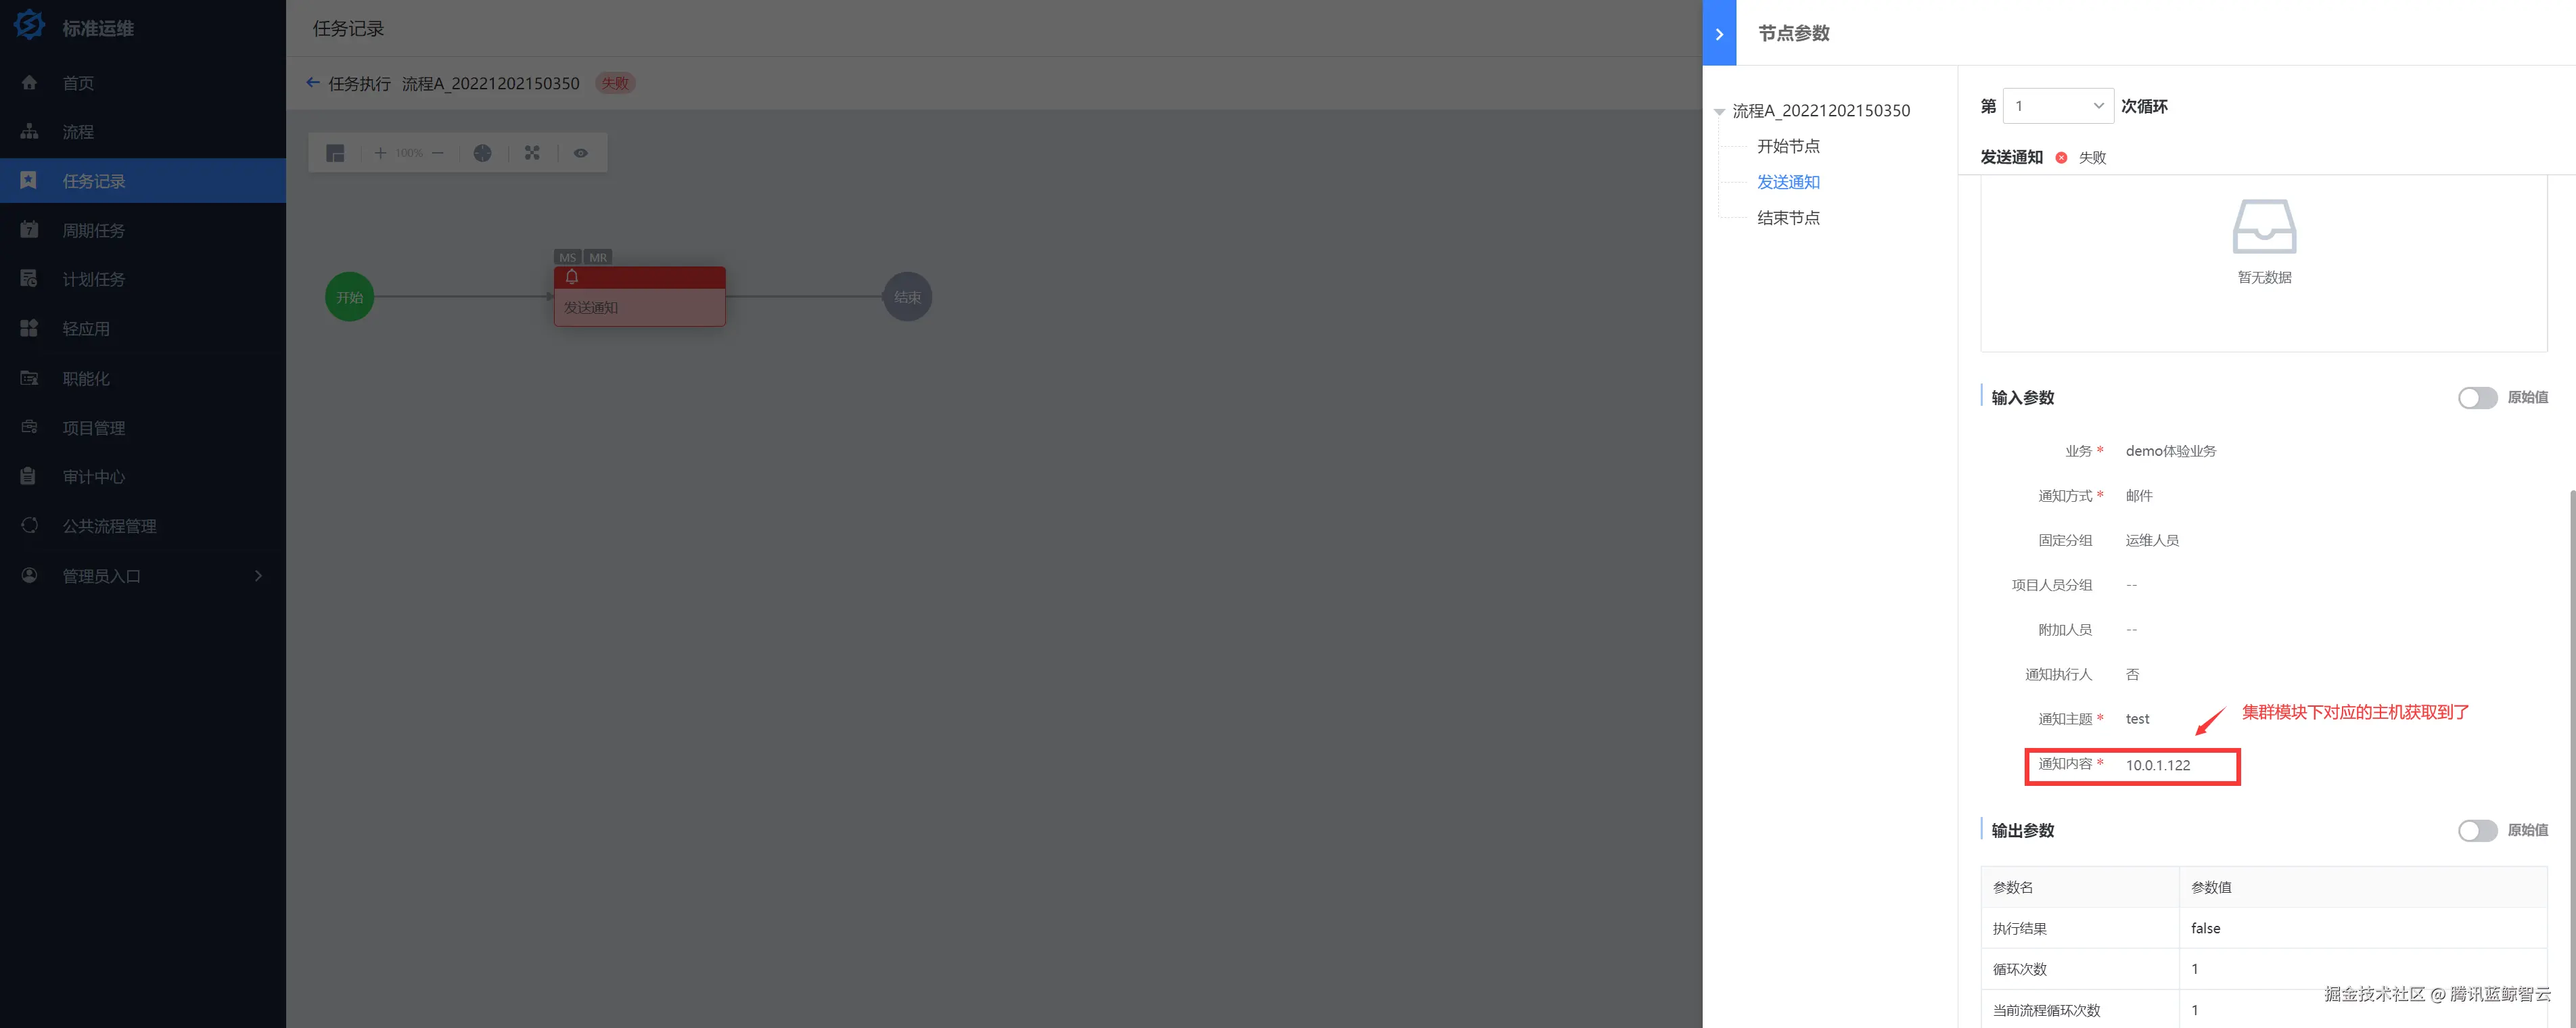Click the 发送通知 tree link
The height and width of the screenshot is (1028, 2576).
tap(1788, 182)
